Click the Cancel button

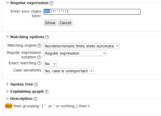(65, 23)
